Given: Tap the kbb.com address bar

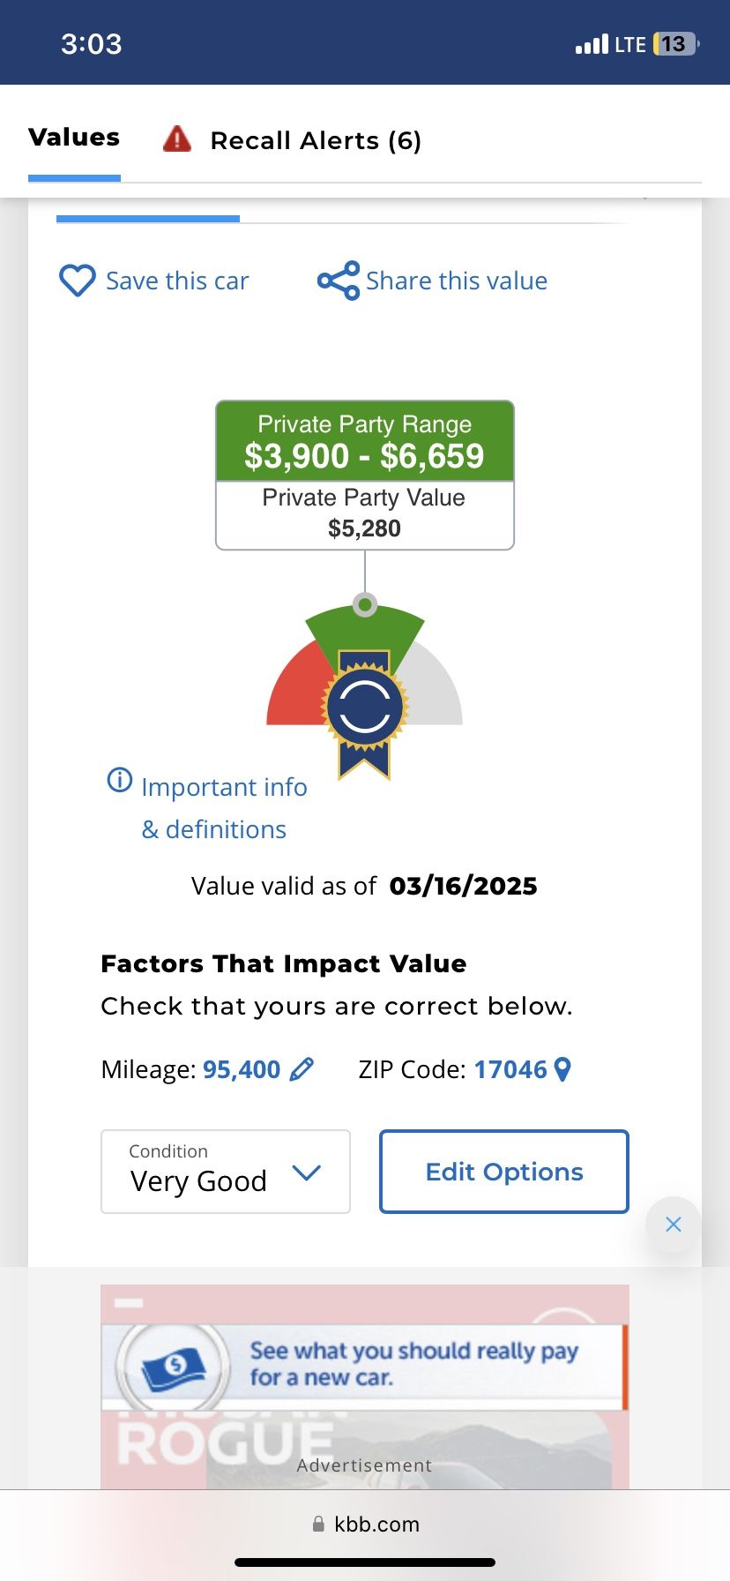Looking at the screenshot, I should (365, 1524).
